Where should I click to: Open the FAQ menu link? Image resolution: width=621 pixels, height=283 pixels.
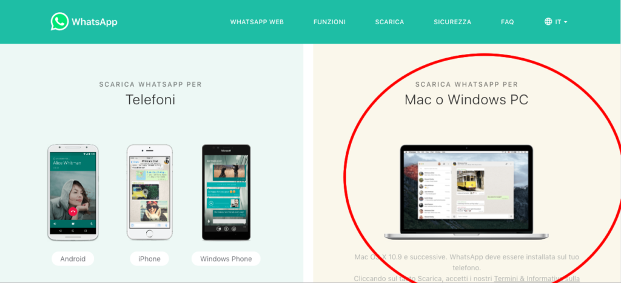(508, 22)
